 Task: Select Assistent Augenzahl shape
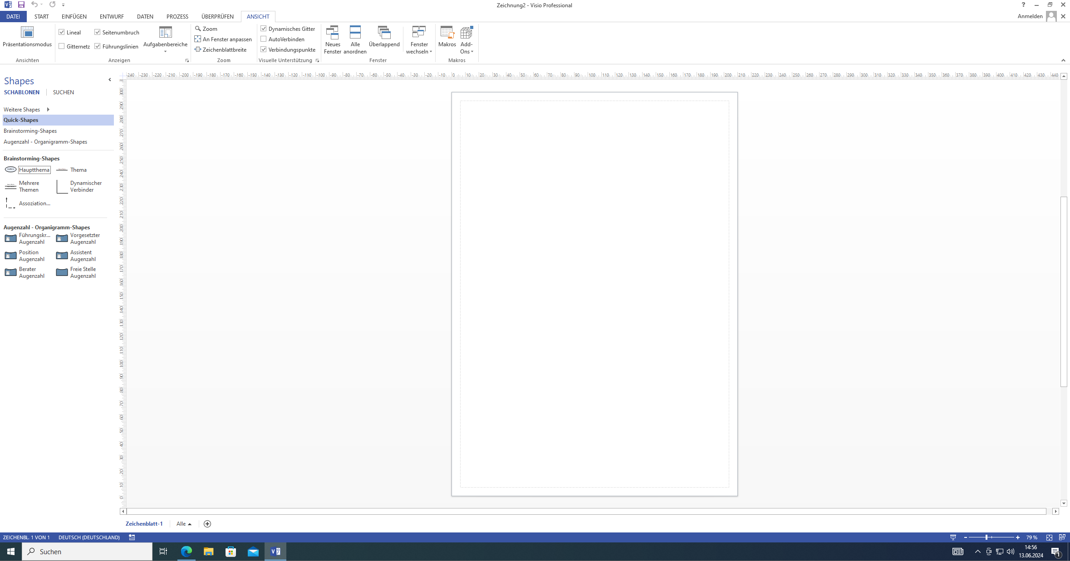(x=76, y=256)
